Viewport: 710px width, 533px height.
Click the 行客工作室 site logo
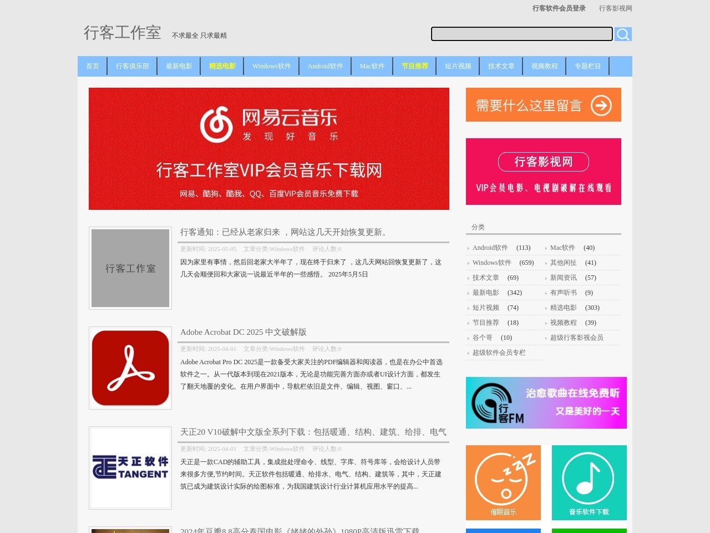coord(122,33)
